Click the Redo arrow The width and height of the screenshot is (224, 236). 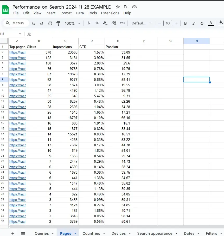pos(42,23)
